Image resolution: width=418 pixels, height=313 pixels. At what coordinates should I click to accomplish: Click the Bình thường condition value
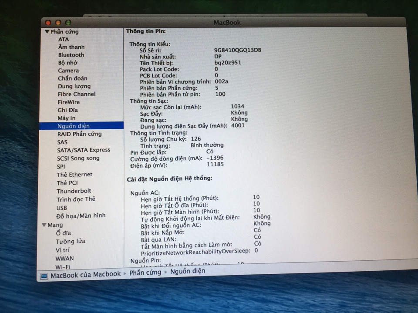[x=207, y=145]
